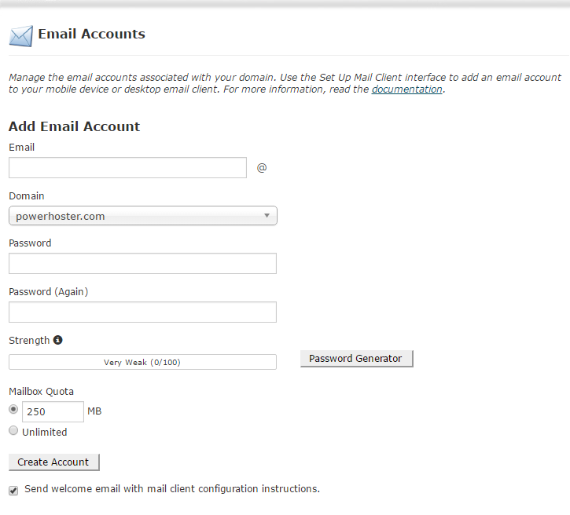Select the Unlimited mailbox quota radio button

click(13, 431)
